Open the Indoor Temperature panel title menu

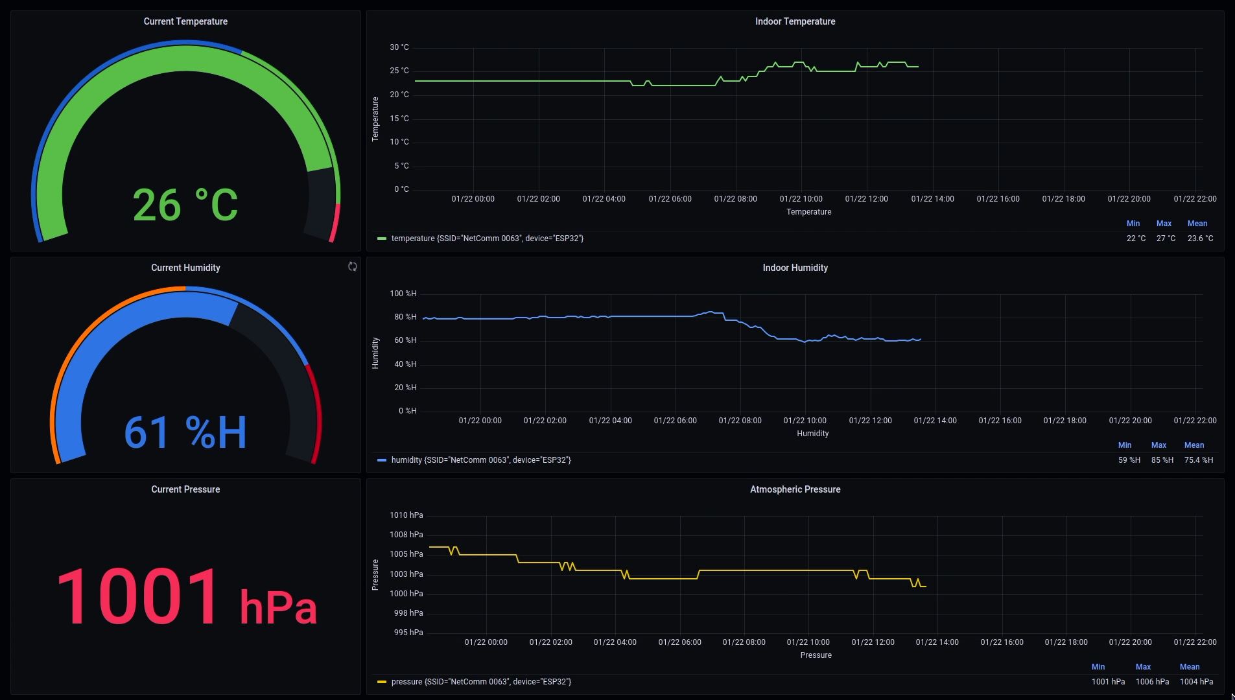tap(795, 21)
